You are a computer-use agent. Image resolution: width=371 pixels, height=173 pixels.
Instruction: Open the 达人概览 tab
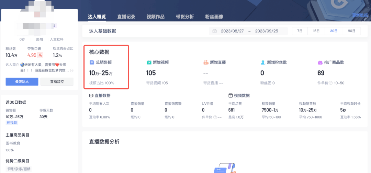point(97,17)
